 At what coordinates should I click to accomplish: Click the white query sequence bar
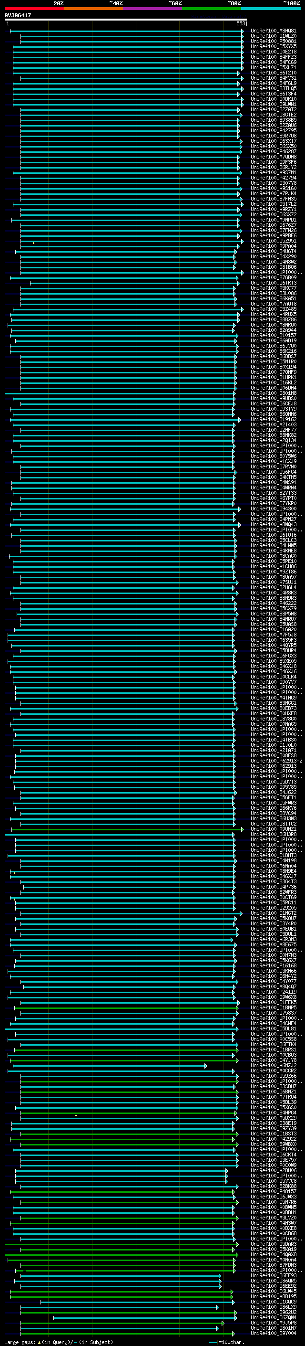(126, 20)
